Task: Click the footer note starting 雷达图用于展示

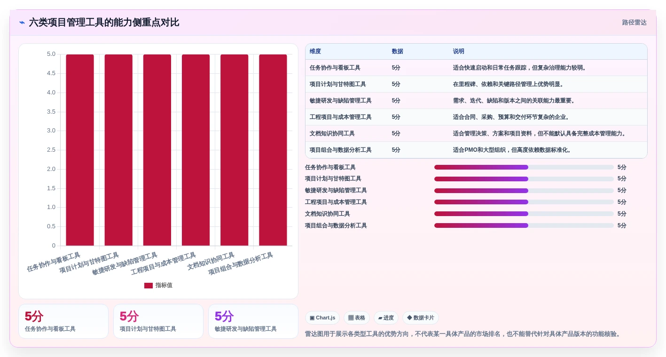Action: pyautogui.click(x=463, y=334)
